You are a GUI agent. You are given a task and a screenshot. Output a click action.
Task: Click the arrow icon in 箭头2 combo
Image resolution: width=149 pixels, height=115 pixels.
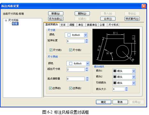[115, 77]
